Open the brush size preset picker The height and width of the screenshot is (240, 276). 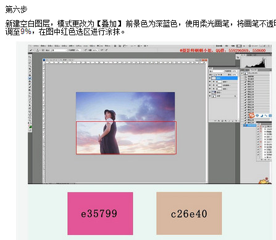click(38, 50)
